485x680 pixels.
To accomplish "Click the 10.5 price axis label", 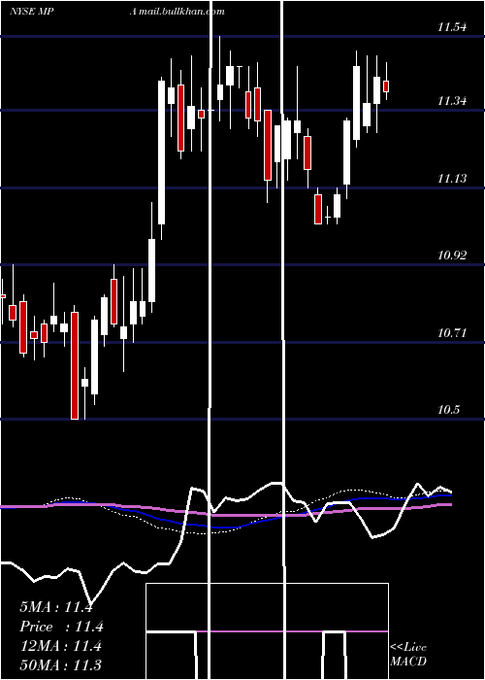I will (448, 410).
